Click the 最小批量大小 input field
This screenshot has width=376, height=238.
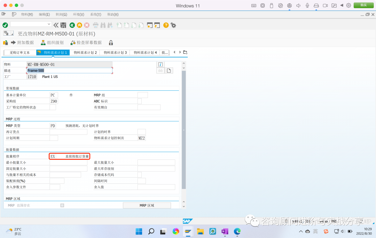[68, 162]
